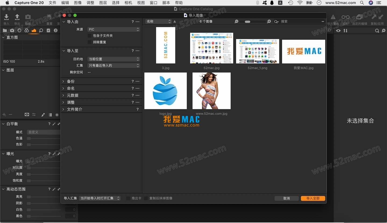The width and height of the screenshot is (387, 223).
Task: Click the Exposure Warning (曝光警告) icon
Action: 333,17
